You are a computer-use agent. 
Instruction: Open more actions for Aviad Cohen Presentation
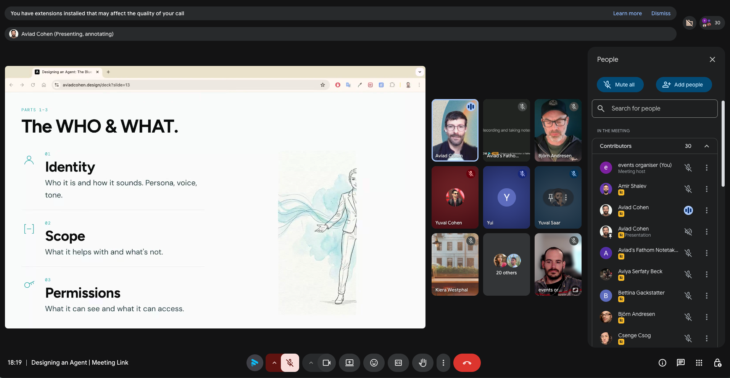pyautogui.click(x=707, y=232)
